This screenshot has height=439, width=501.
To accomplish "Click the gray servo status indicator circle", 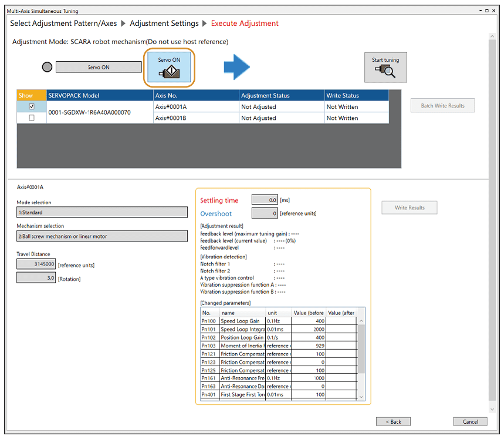I will click(x=48, y=67).
